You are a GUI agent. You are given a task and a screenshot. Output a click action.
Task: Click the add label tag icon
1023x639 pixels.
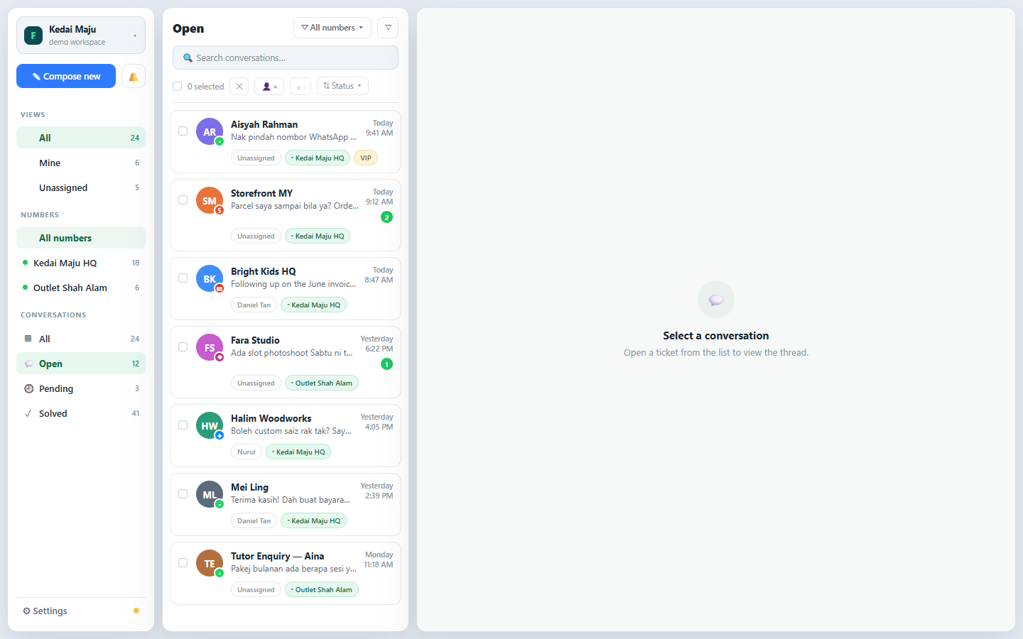point(301,86)
